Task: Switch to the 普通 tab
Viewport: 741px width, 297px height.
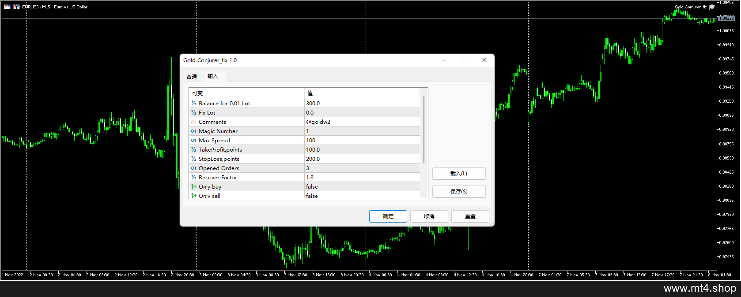Action: pos(192,77)
